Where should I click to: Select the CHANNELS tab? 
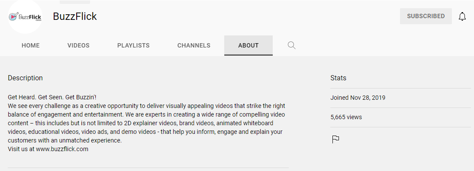(x=194, y=45)
